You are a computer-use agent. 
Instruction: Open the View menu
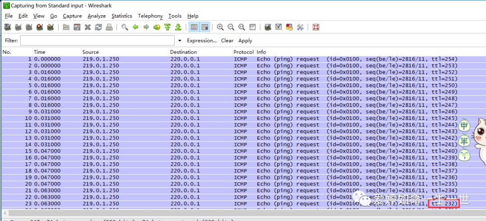[x=39, y=16]
